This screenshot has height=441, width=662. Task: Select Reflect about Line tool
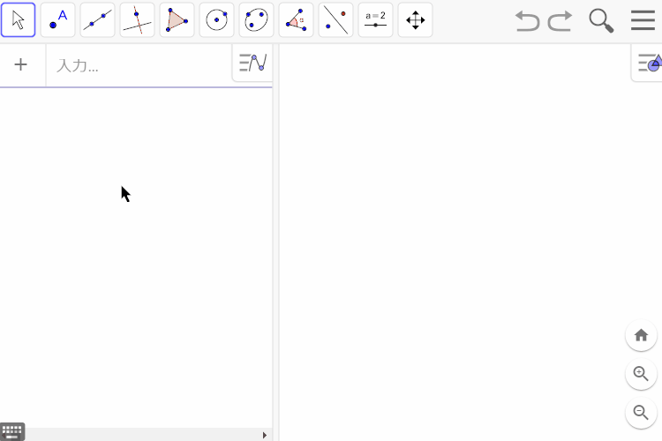[x=335, y=19]
